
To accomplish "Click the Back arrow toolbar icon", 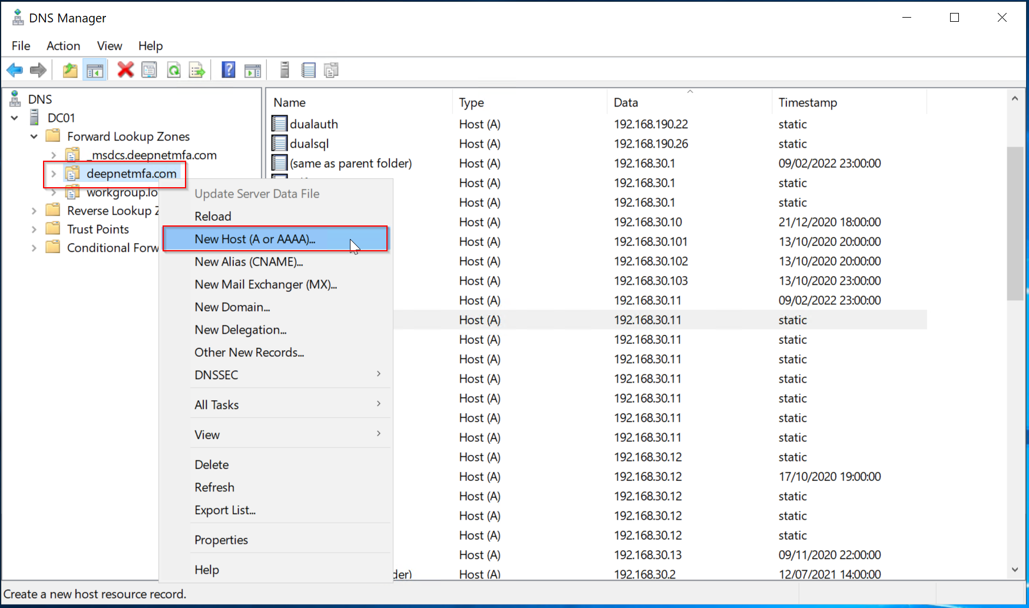I will (x=15, y=71).
